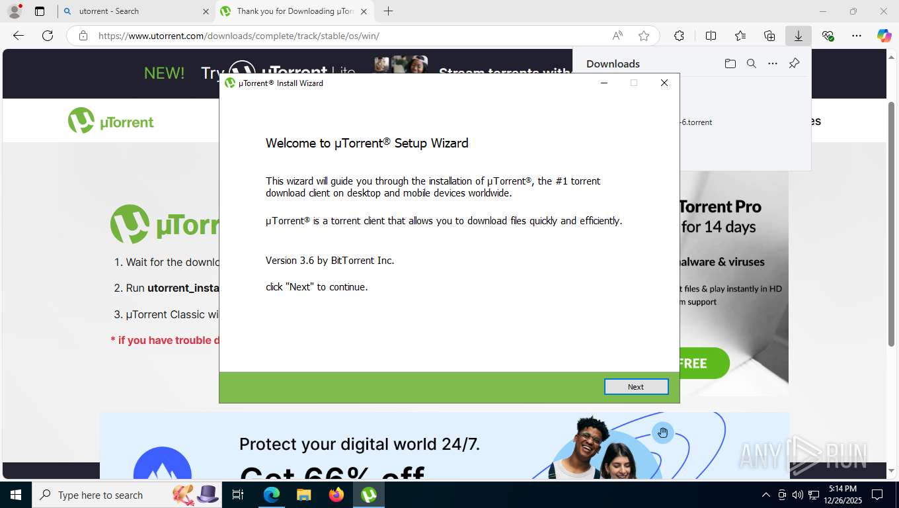Click the 'NEW!' text in the top banner
The width and height of the screenshot is (899, 508).
165,73
